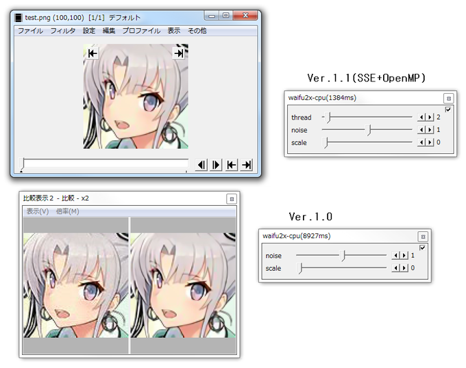This screenshot has width=466, height=368.
Task: Open the プロファイル menu
Action: click(141, 31)
